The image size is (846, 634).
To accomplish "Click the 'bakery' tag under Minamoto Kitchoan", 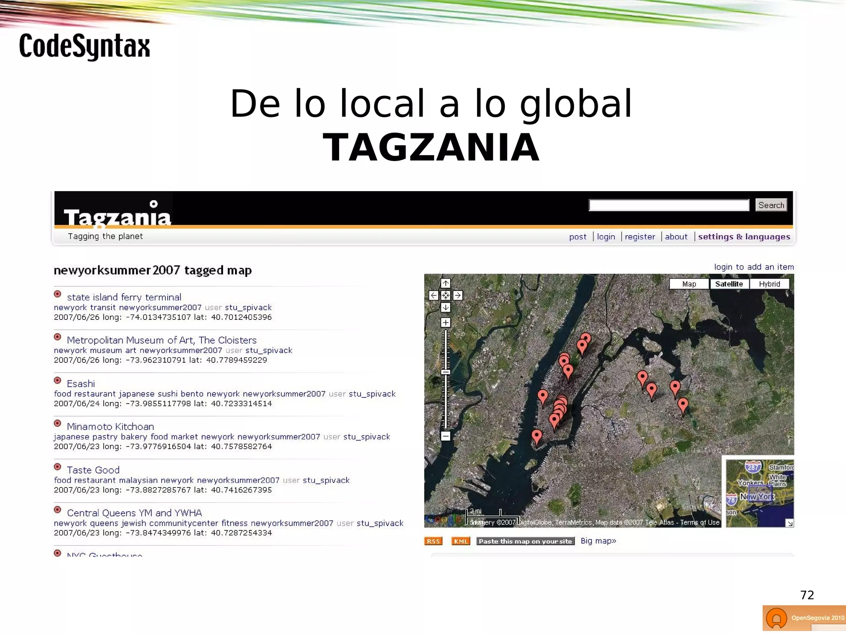I will pos(134,437).
